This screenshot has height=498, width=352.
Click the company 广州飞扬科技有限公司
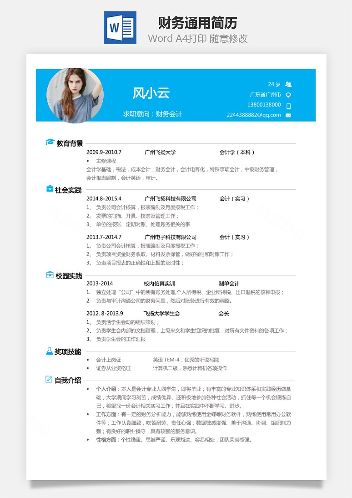(x=171, y=198)
